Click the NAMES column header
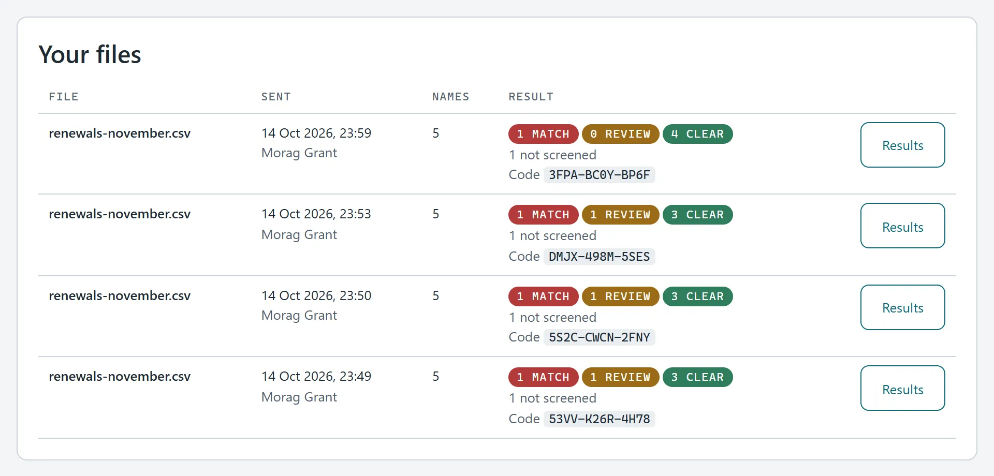Image resolution: width=994 pixels, height=476 pixels. pyautogui.click(x=451, y=97)
